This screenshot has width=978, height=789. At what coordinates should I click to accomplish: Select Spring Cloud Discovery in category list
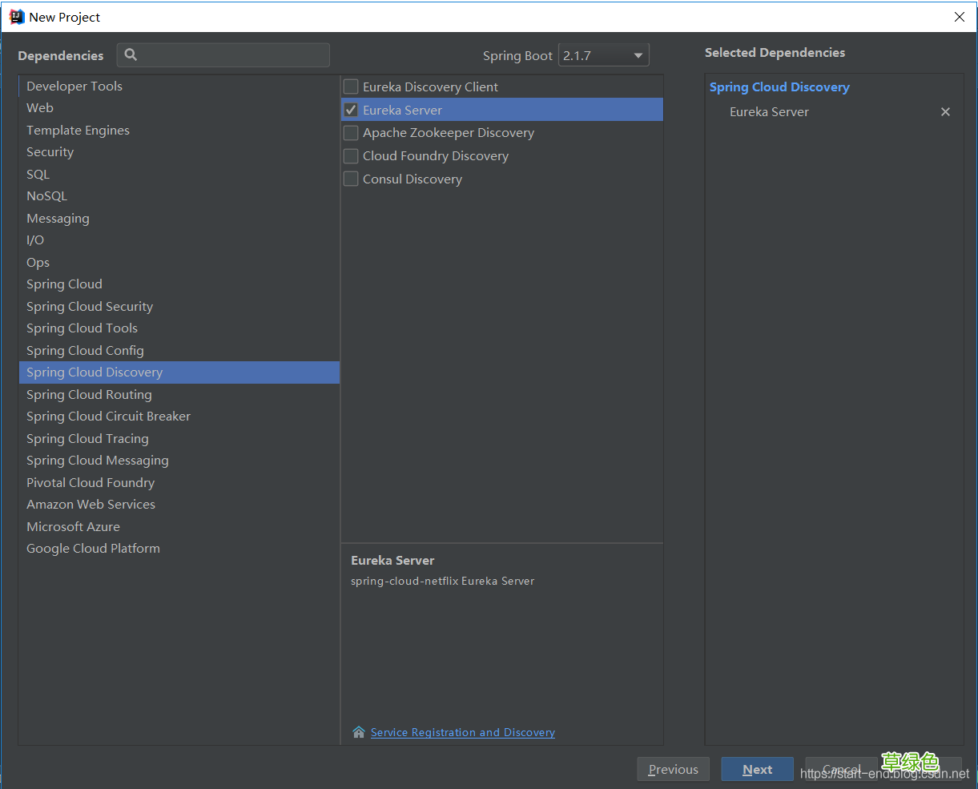179,372
